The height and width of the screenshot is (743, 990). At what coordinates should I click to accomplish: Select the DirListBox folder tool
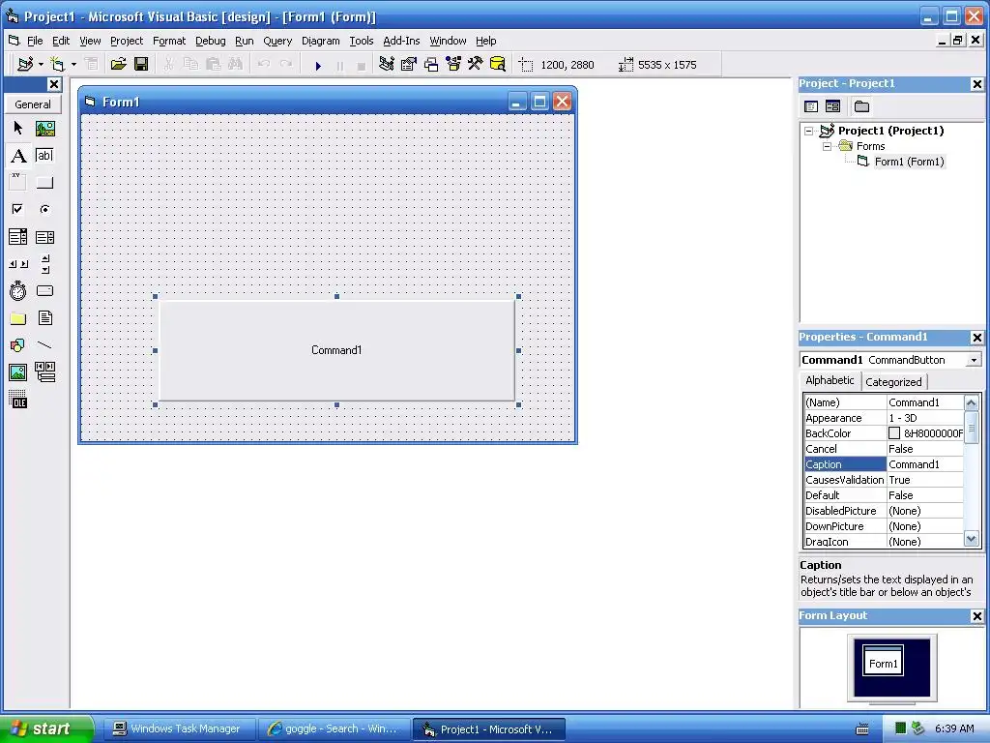pos(18,317)
